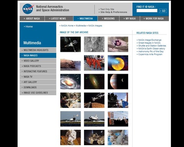Expand Multimedia Highlights sidebar item
Image resolution: width=184 pixels, height=147 pixels.
(x=38, y=50)
